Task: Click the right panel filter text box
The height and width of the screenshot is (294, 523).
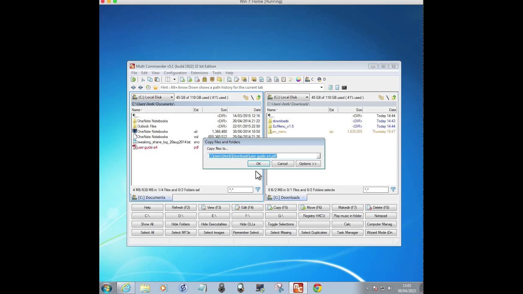Action: [375, 190]
